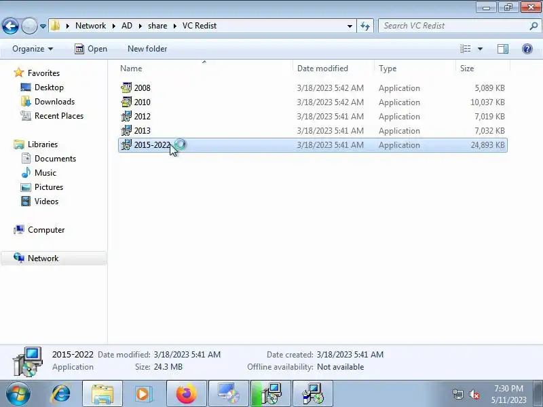The width and height of the screenshot is (543, 407).
Task: Open Music library in the navigation pane
Action: click(39, 172)
